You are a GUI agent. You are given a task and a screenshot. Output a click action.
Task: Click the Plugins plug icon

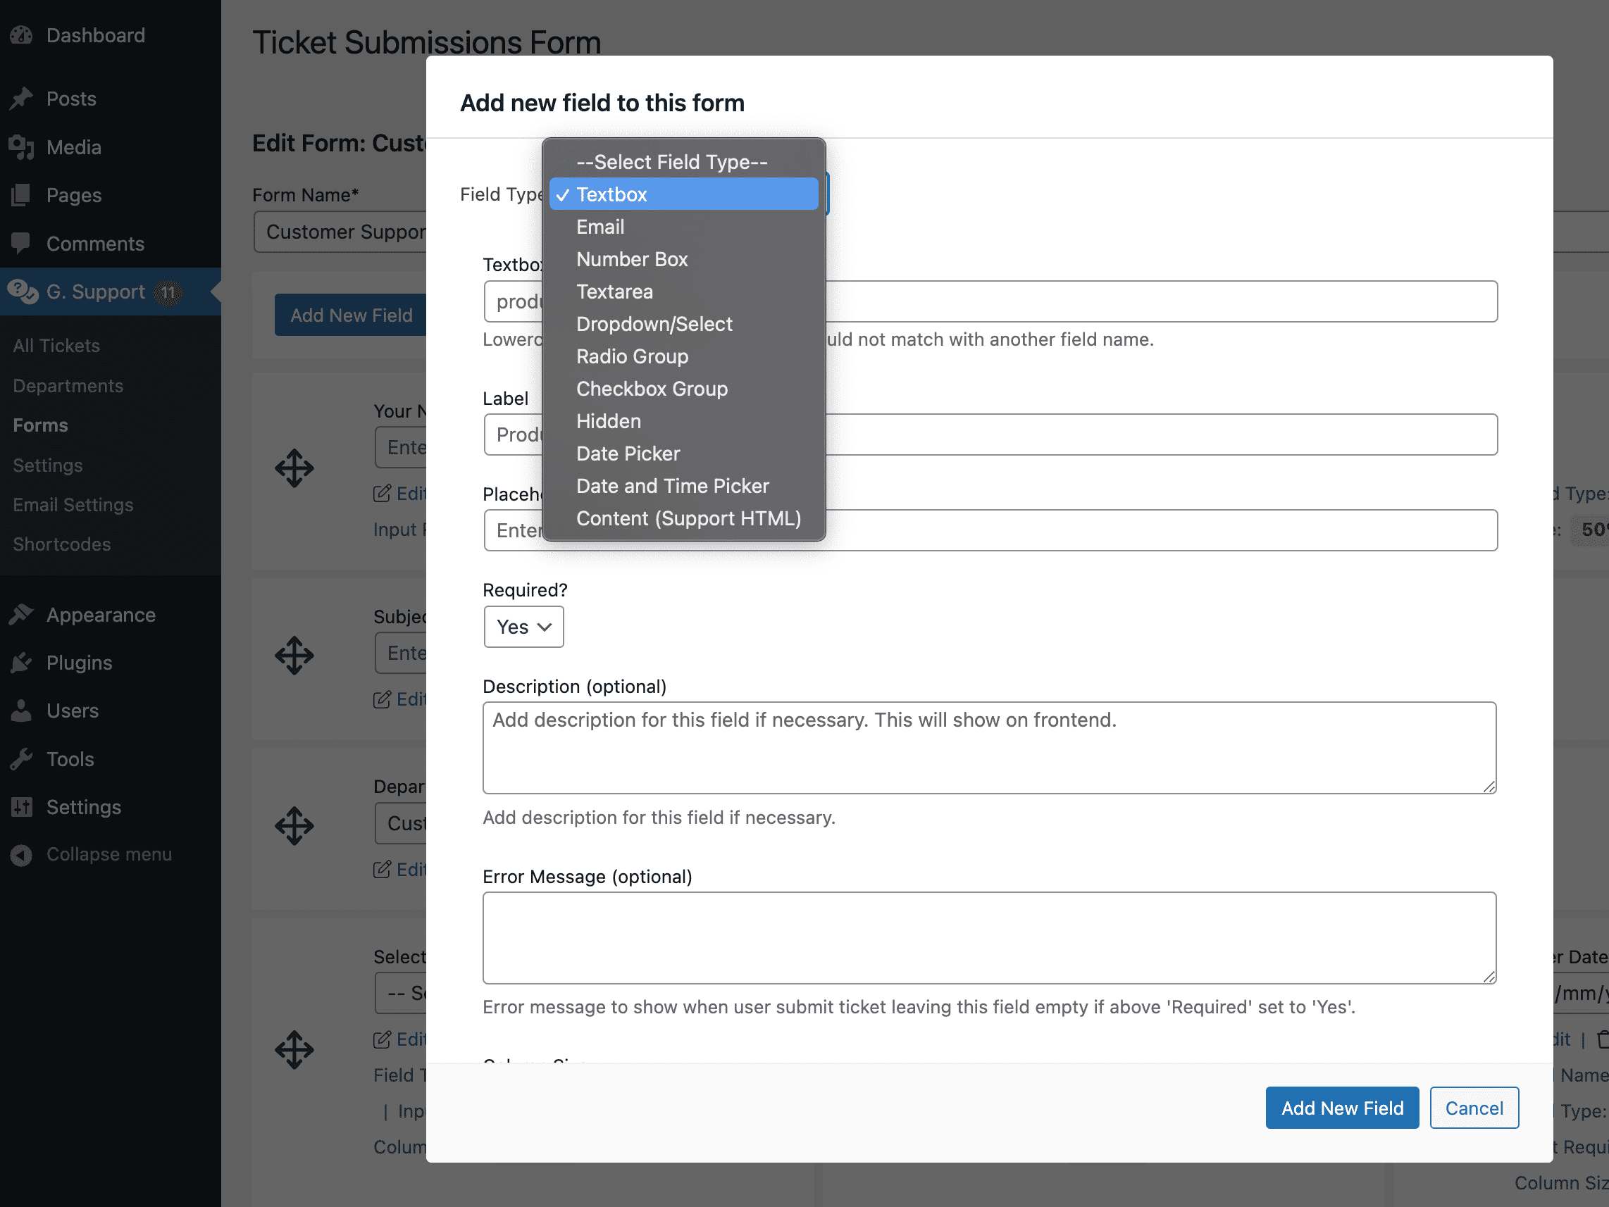[22, 663]
